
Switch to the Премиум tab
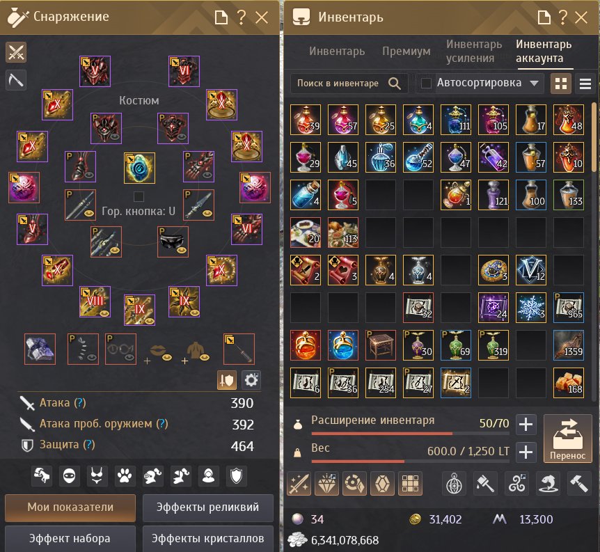pyautogui.click(x=406, y=51)
